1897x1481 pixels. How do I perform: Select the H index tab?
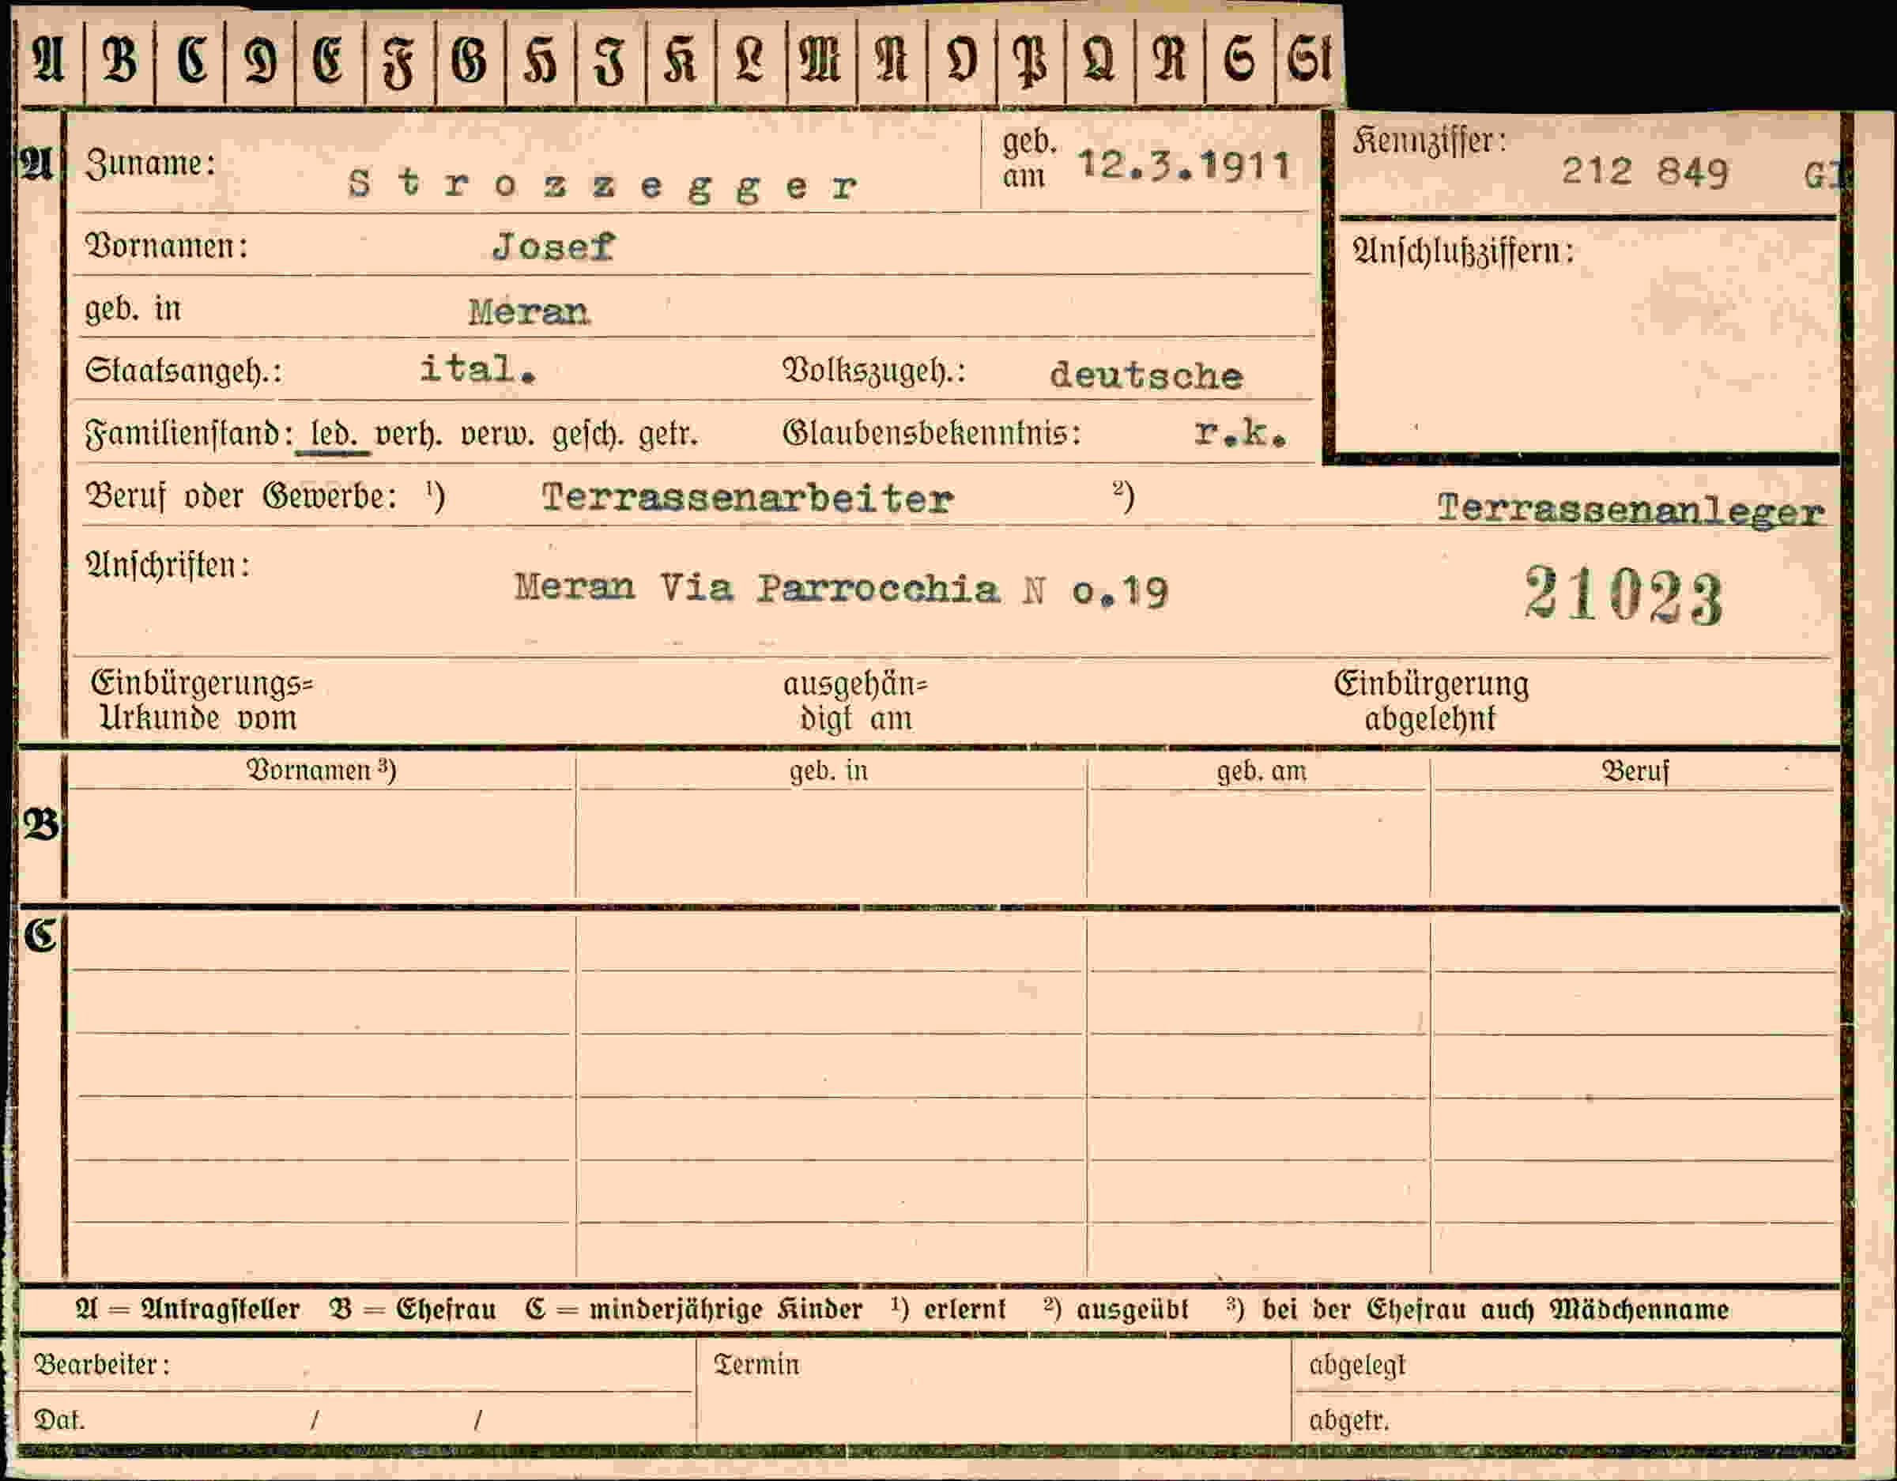click(541, 61)
